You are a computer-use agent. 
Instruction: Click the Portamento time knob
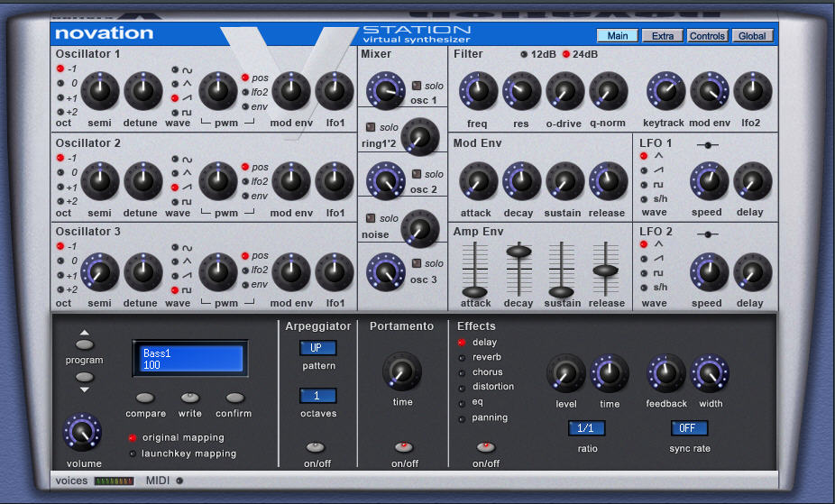tap(402, 371)
